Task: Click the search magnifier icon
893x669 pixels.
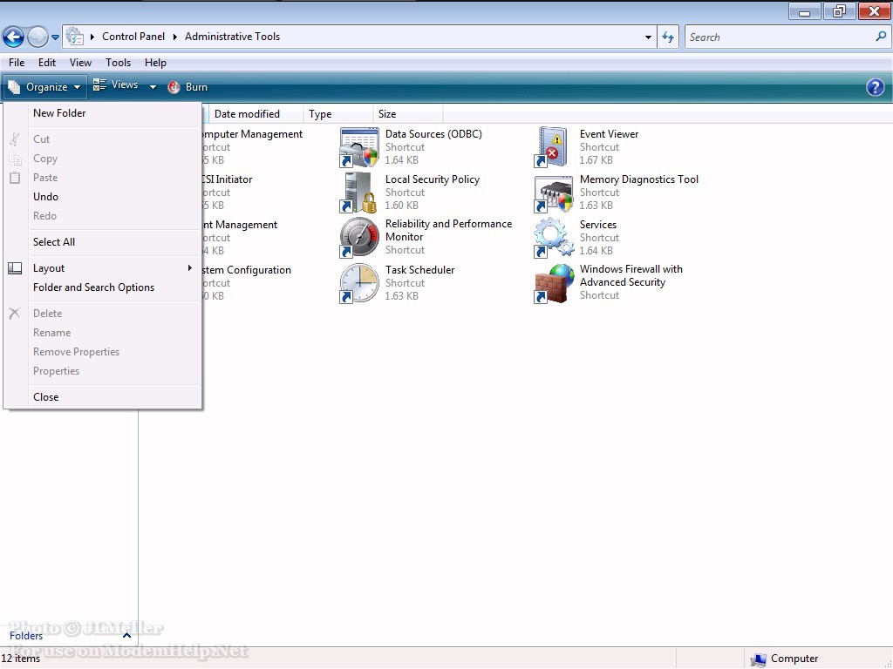Action: click(x=881, y=37)
